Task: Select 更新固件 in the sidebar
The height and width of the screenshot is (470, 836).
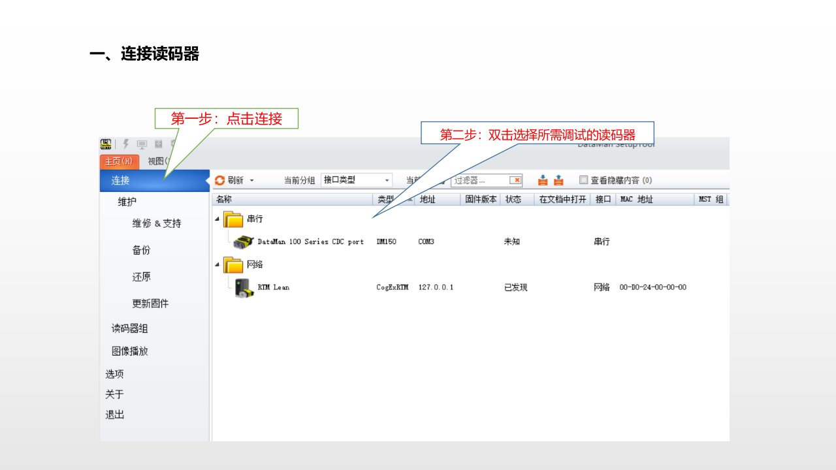Action: click(x=150, y=304)
